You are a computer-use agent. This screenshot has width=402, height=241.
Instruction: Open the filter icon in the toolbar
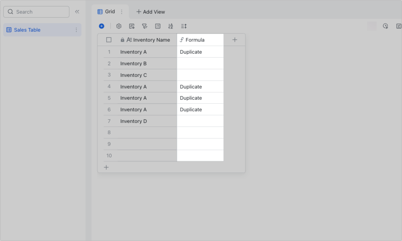(x=144, y=26)
